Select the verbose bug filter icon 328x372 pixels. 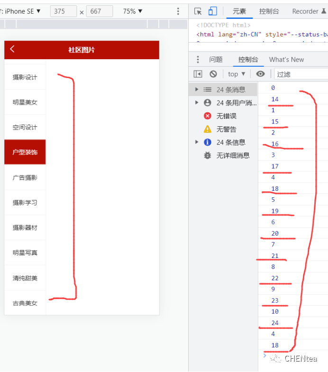[208, 155]
